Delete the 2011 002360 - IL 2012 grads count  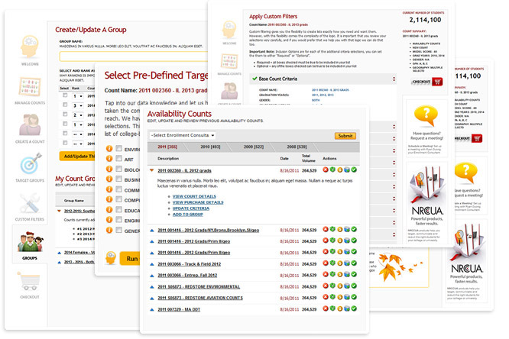click(x=326, y=169)
